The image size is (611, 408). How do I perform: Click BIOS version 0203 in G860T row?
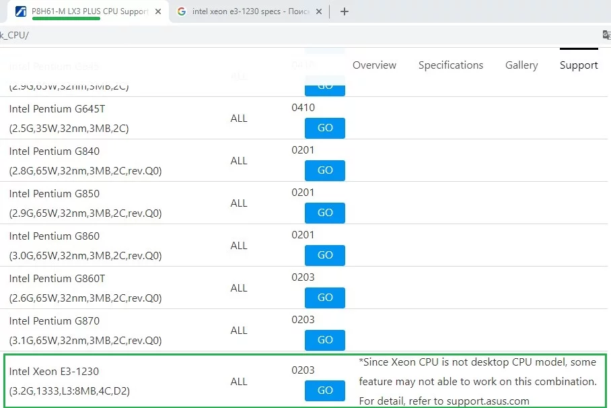(x=303, y=277)
